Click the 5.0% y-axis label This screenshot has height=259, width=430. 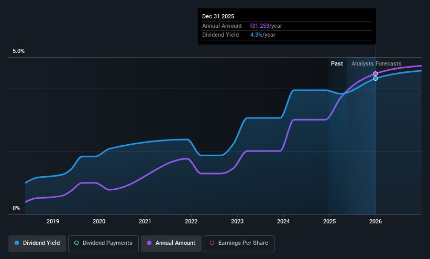tap(18, 51)
